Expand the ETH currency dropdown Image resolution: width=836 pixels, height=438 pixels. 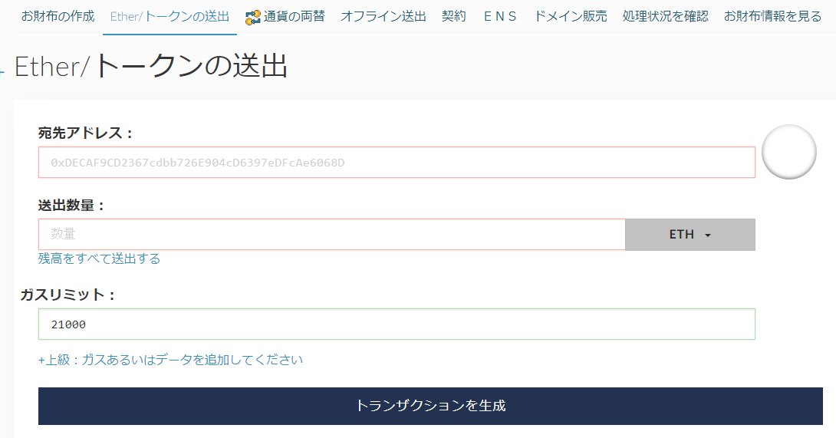click(690, 234)
